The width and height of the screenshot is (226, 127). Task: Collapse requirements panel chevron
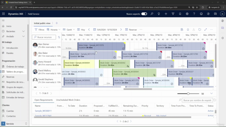[212, 93]
